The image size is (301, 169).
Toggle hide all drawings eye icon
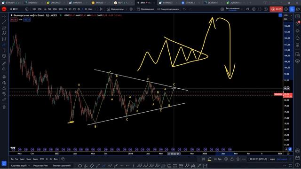pyautogui.click(x=4, y=94)
